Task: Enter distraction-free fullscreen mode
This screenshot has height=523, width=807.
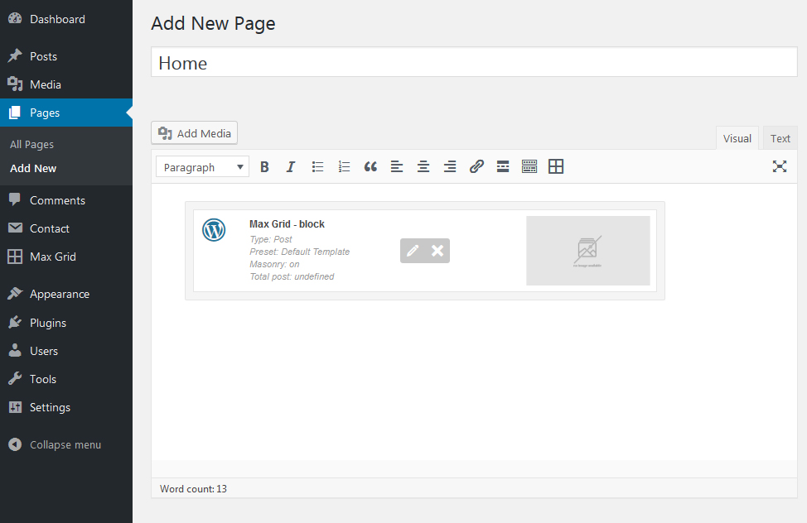Action: (780, 166)
